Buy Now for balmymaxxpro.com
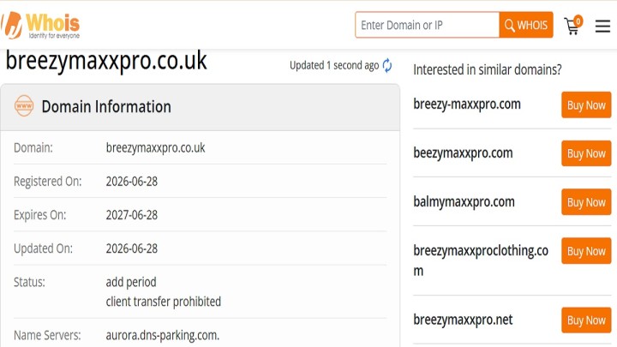This screenshot has height=347, width=617. click(x=586, y=202)
